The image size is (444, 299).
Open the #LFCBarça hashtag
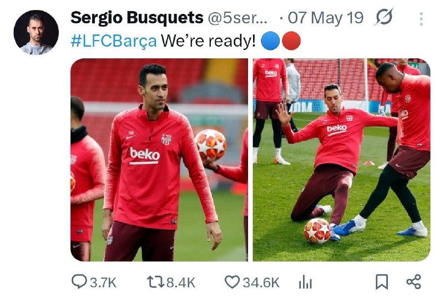(114, 41)
